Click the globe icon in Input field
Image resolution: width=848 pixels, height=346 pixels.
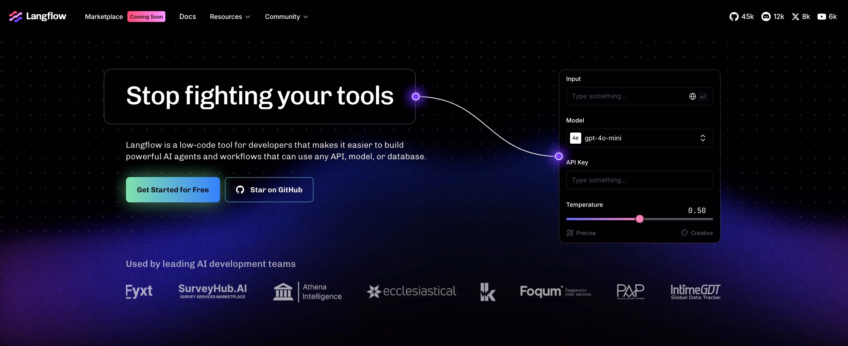[x=692, y=97]
